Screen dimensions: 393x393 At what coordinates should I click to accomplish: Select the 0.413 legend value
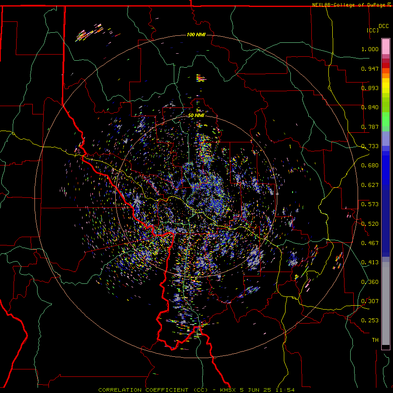click(370, 262)
